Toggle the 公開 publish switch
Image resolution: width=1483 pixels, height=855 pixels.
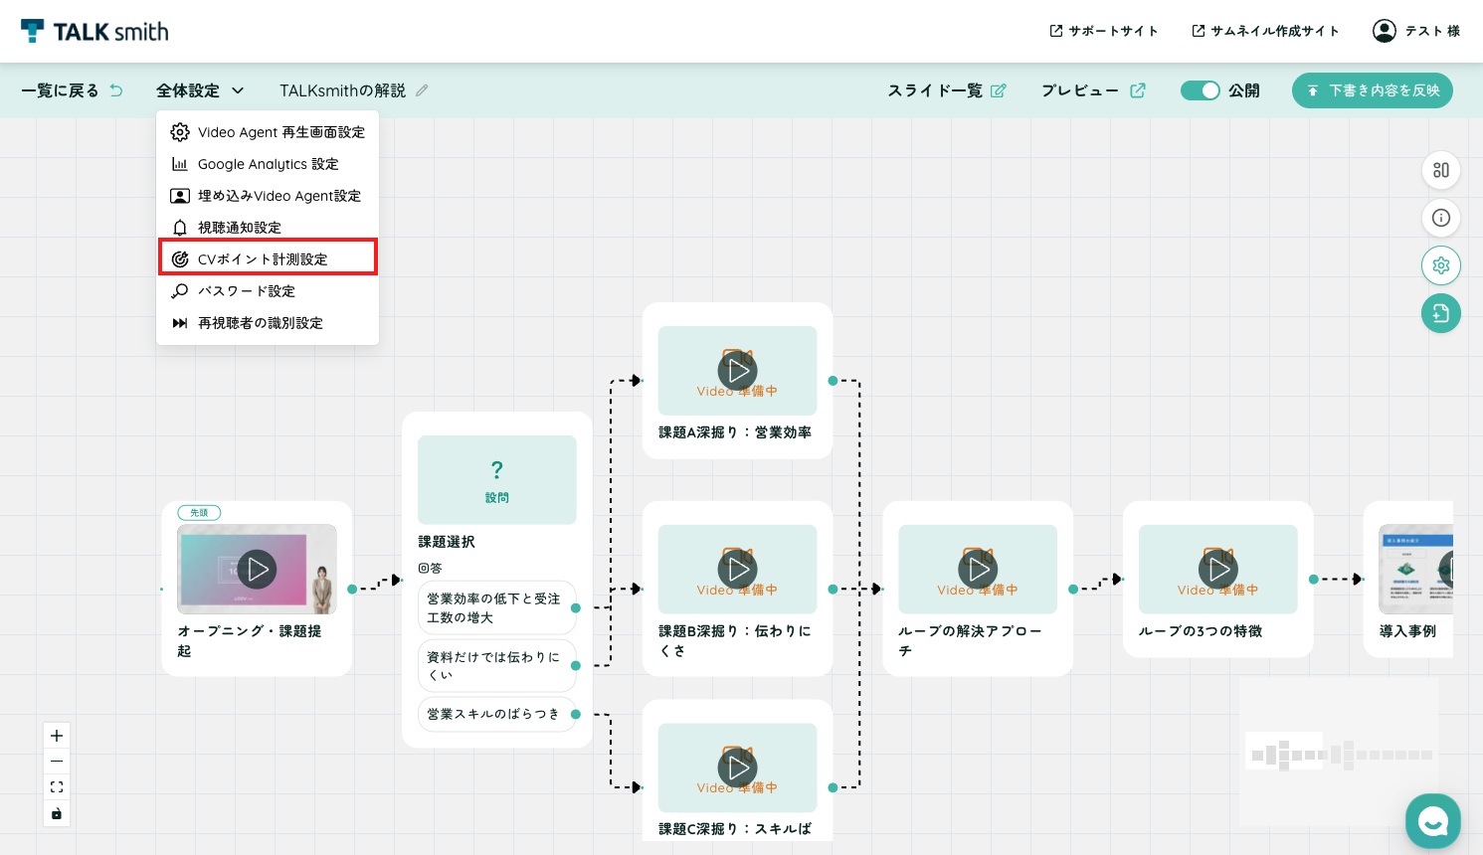(x=1201, y=90)
